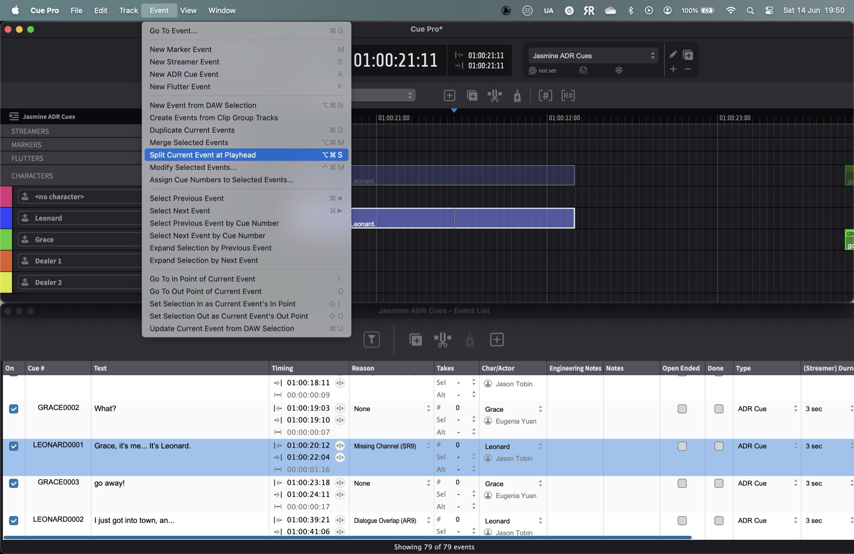This screenshot has height=554, width=854.
Task: Open the Char/Actor dropdown for LEONARD0001
Action: pos(513,446)
